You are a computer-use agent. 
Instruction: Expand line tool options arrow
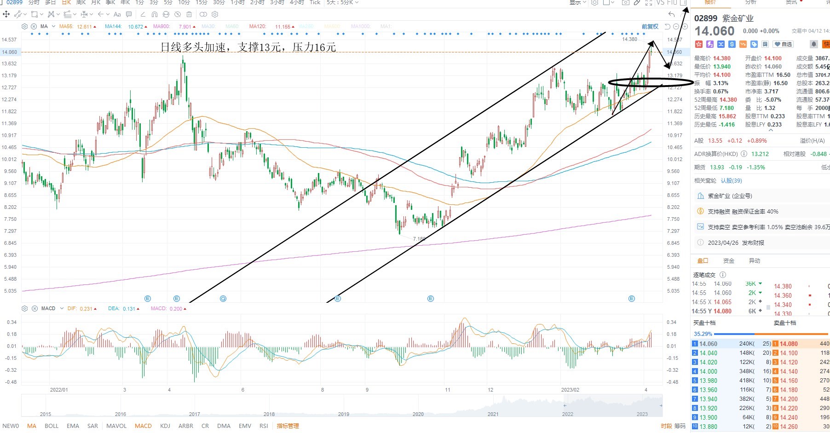pos(25,14)
